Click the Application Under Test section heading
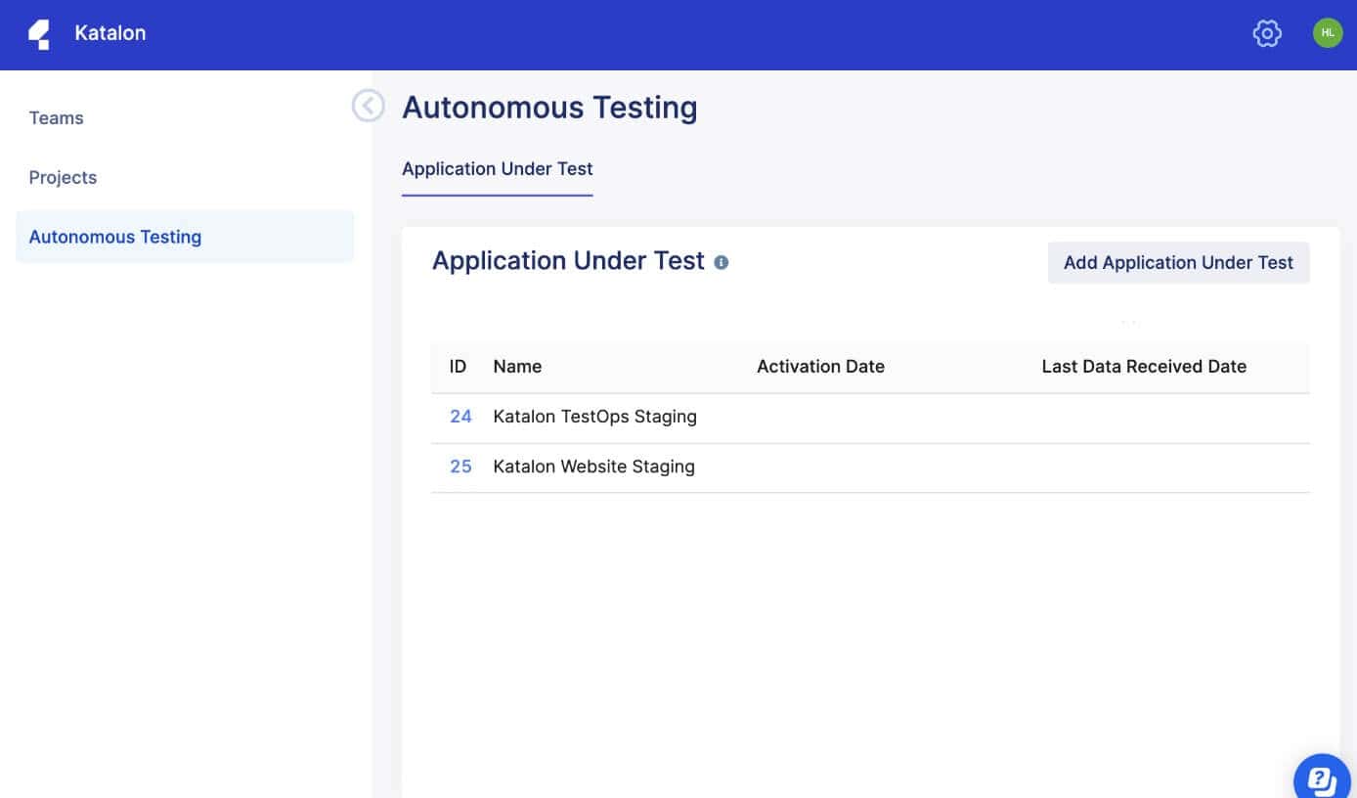Viewport: 1357px width, 798px height. coord(568,261)
